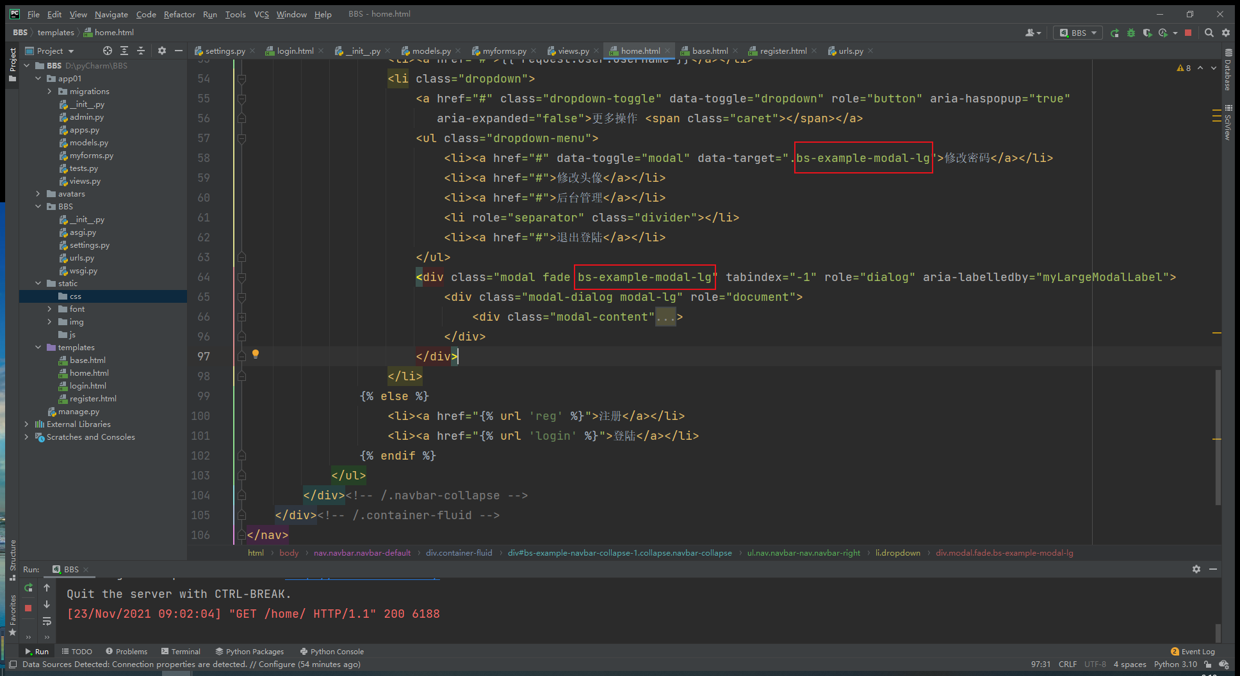Image resolution: width=1240 pixels, height=676 pixels.
Task: Hide the Run tool window
Action: tap(1213, 569)
